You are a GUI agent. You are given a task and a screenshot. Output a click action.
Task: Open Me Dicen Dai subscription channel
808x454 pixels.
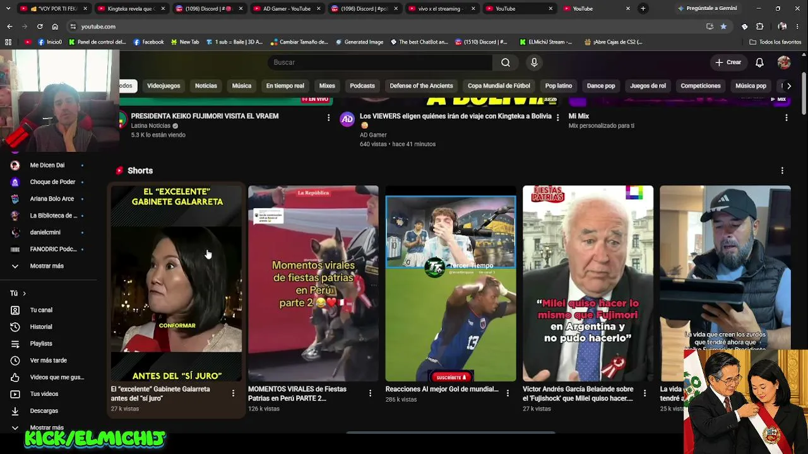point(49,165)
